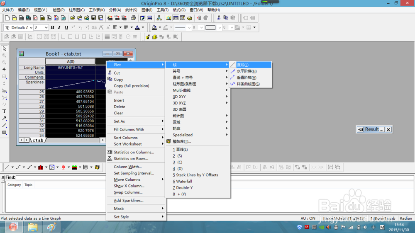Viewport: 415px width, 233px height.
Task: Click Swap Columns... menu entry
Action: (136, 192)
